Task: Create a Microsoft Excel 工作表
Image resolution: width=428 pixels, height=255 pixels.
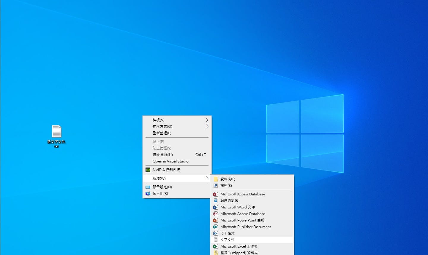Action: pos(252,246)
